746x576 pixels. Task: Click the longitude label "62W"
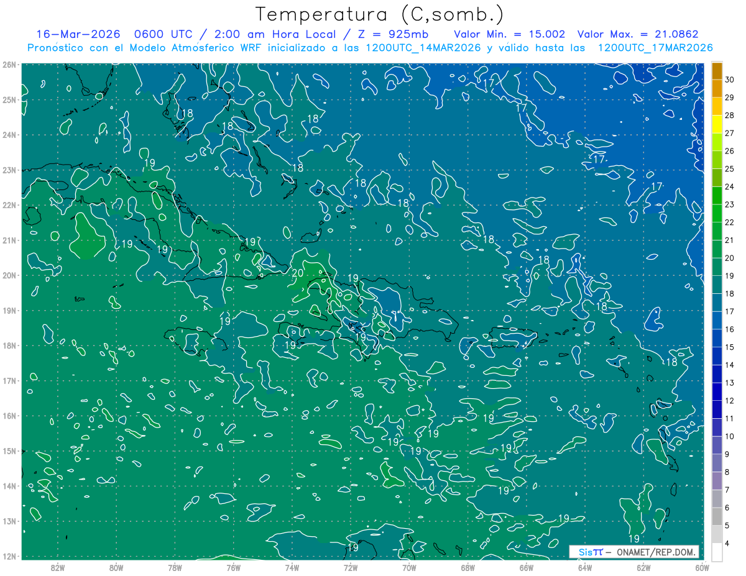pyautogui.click(x=643, y=567)
